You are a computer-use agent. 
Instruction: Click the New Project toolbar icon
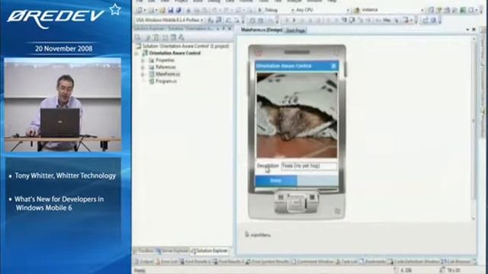(x=140, y=10)
